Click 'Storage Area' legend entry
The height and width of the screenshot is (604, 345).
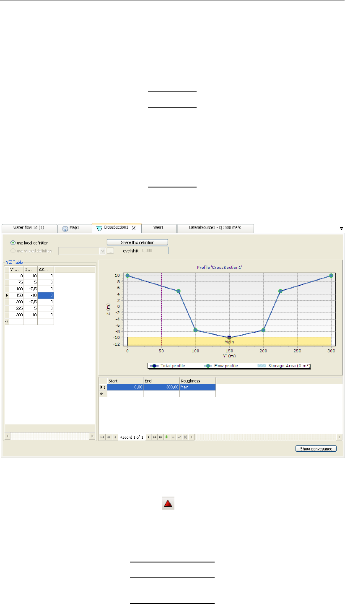click(283, 366)
